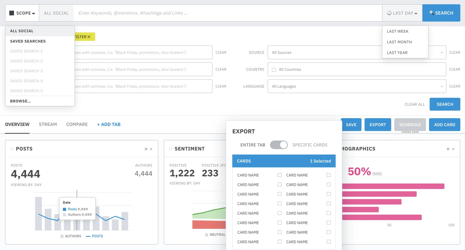Switch to the Stream tab
Viewport: 465px width, 250px height.
[48, 125]
